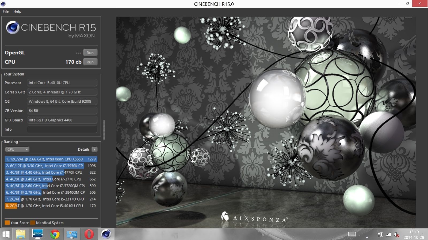Screen dimensions: 428x240
Task: Run the CPU benchmark
Action: click(x=90, y=62)
